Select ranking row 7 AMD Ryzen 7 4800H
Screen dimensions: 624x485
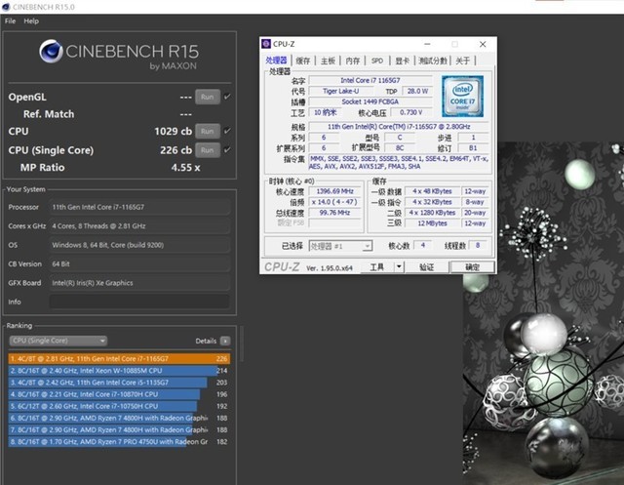tap(119, 430)
